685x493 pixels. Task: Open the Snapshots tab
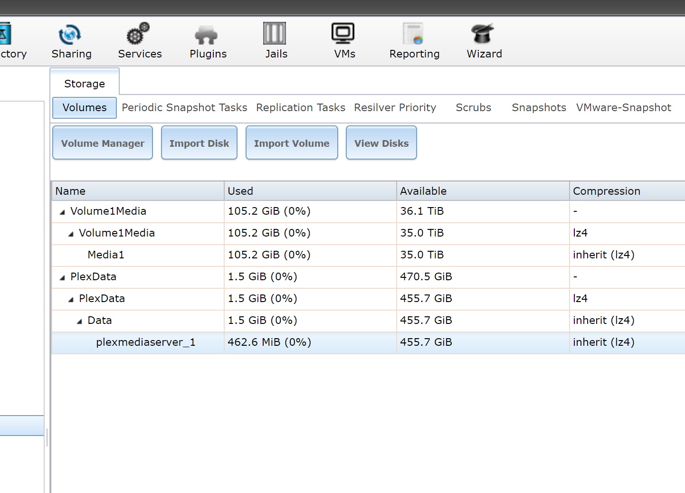point(539,108)
